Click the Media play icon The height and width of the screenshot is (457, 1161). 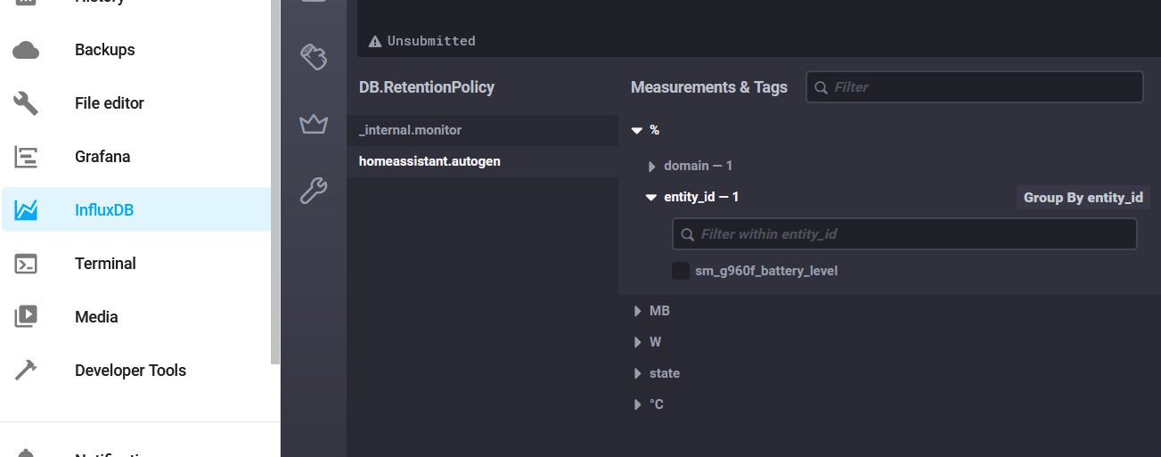(26, 317)
